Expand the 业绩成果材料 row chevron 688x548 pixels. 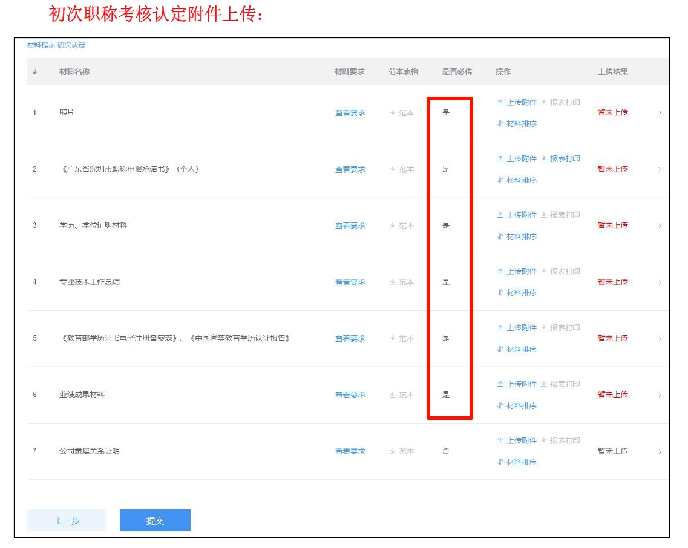pyautogui.click(x=660, y=395)
